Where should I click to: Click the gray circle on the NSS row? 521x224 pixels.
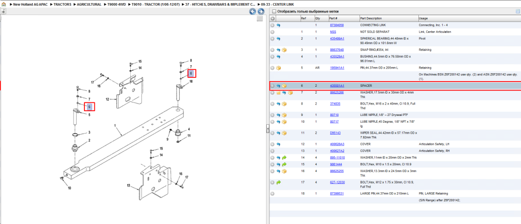click(272, 32)
